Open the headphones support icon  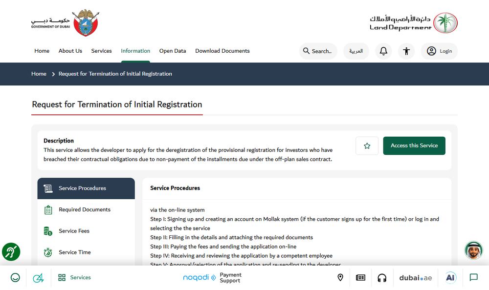382,277
